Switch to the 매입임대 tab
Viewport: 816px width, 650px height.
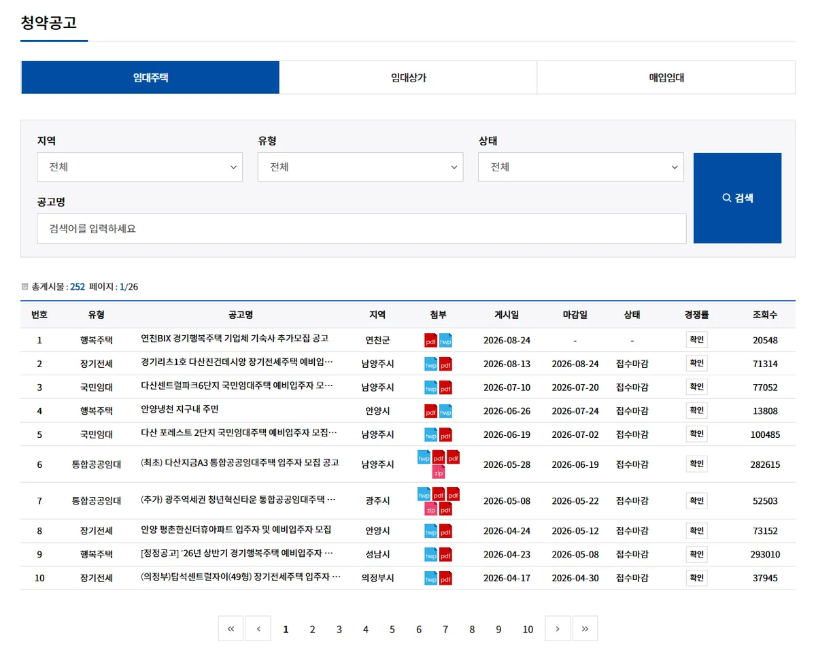[666, 78]
